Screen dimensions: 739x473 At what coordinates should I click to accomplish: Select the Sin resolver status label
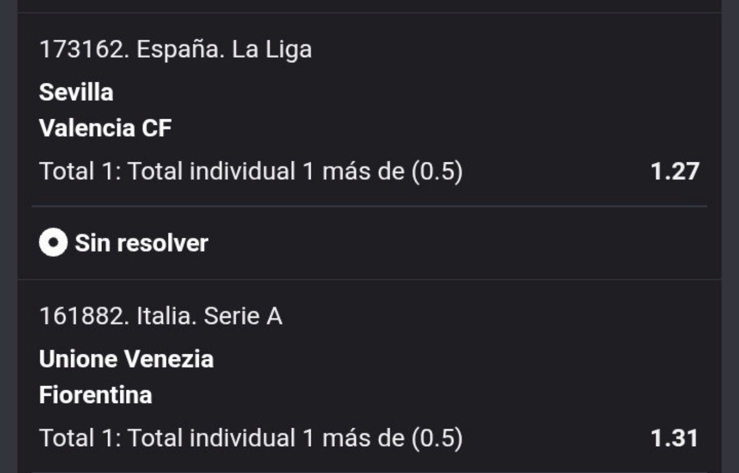142,243
